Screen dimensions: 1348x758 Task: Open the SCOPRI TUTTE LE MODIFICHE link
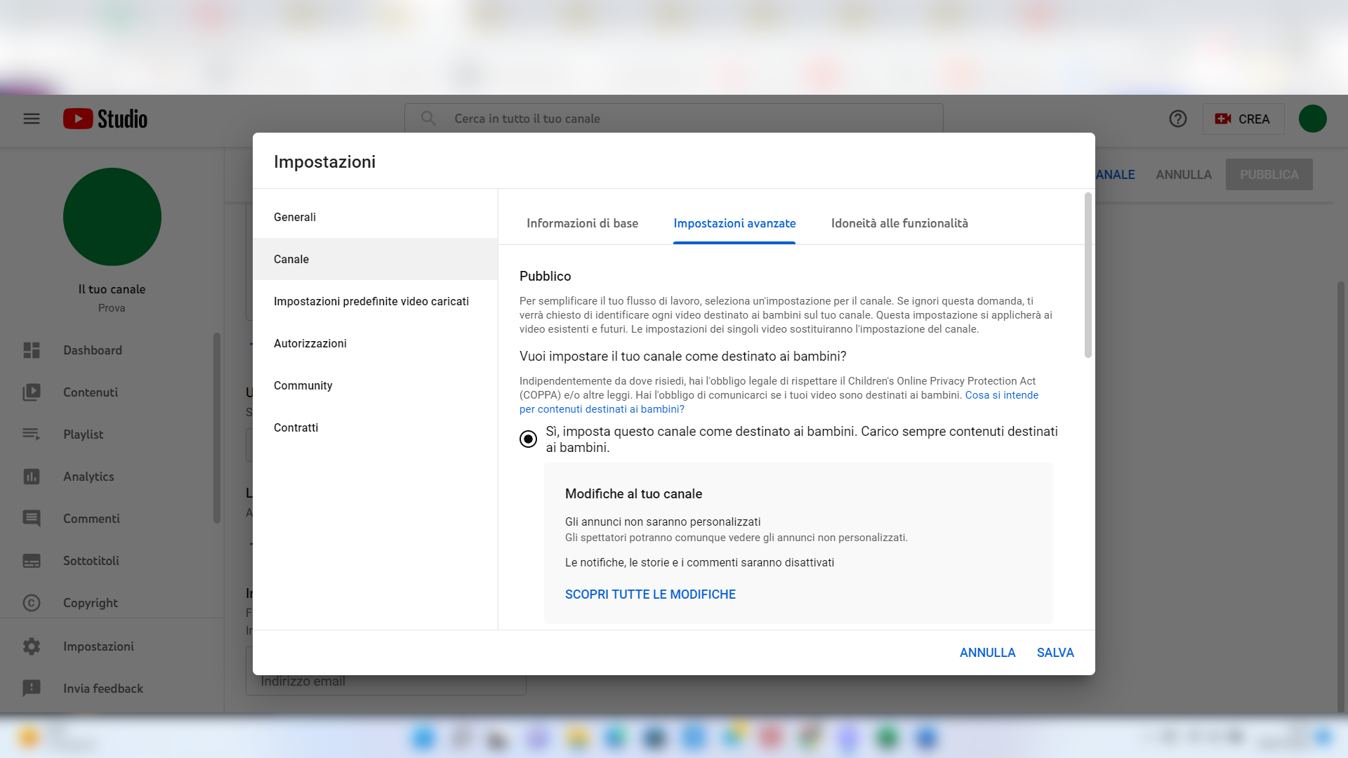pos(649,594)
